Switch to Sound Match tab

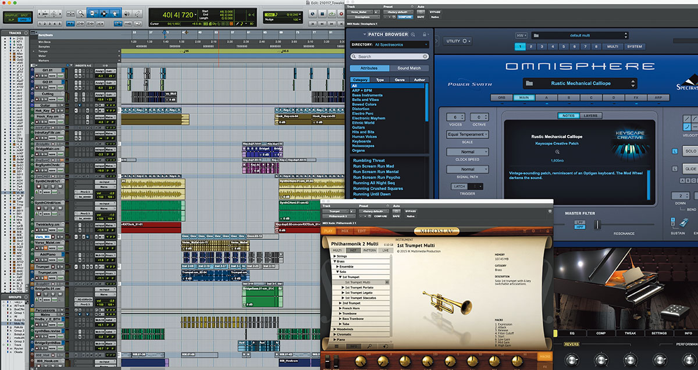point(409,68)
